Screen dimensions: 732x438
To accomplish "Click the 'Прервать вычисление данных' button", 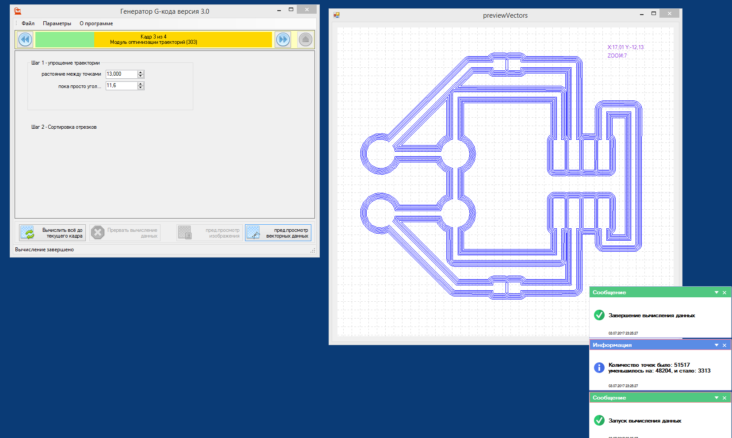I will 125,233.
